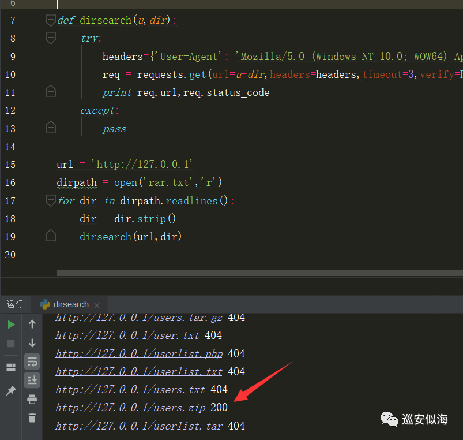Open the userlist.php result link

coord(139,353)
